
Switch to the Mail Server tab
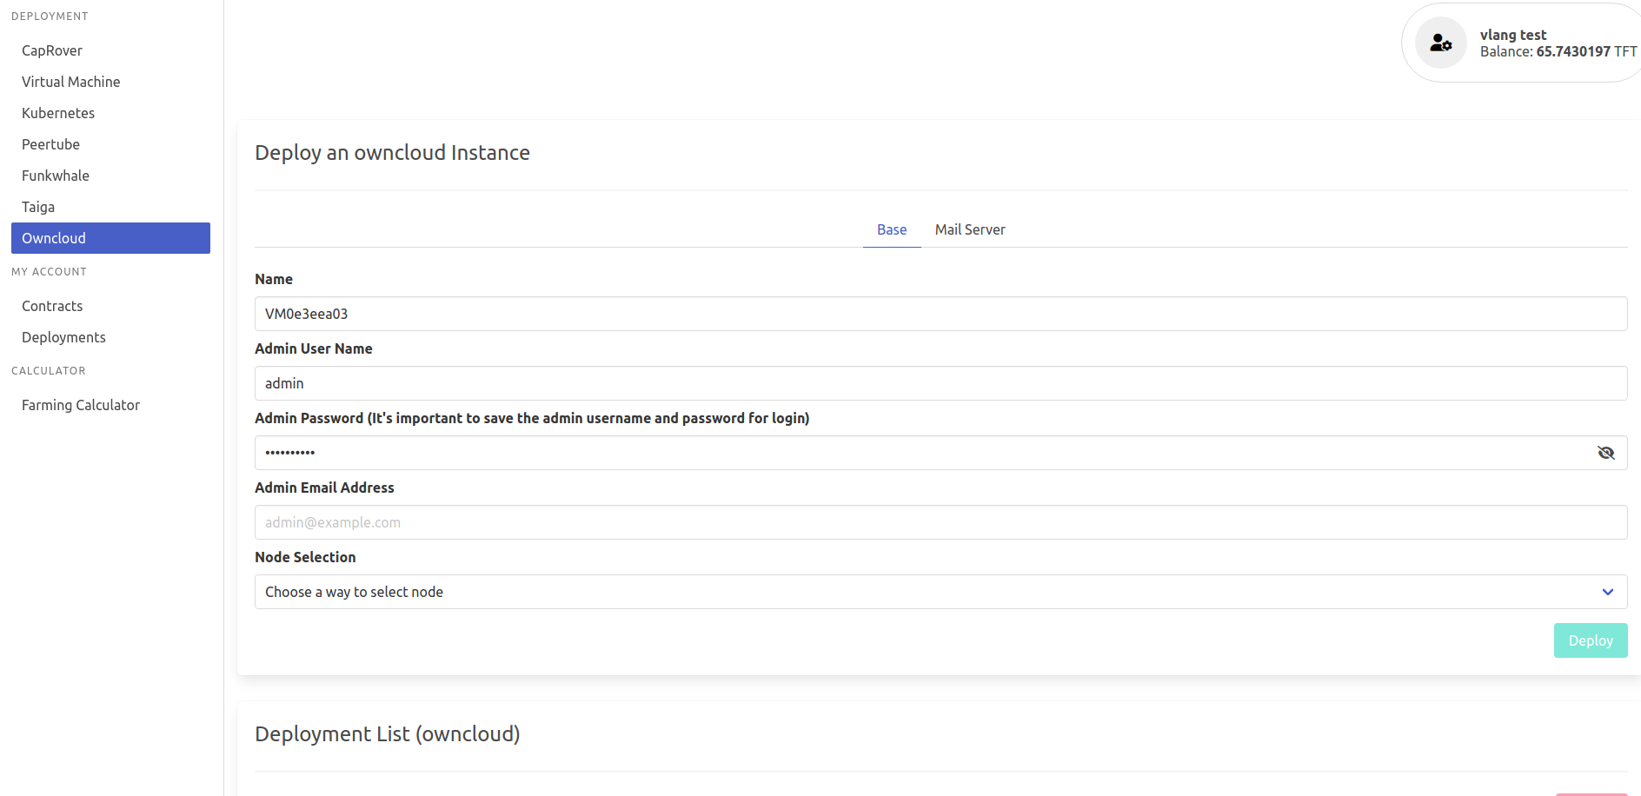pos(969,229)
